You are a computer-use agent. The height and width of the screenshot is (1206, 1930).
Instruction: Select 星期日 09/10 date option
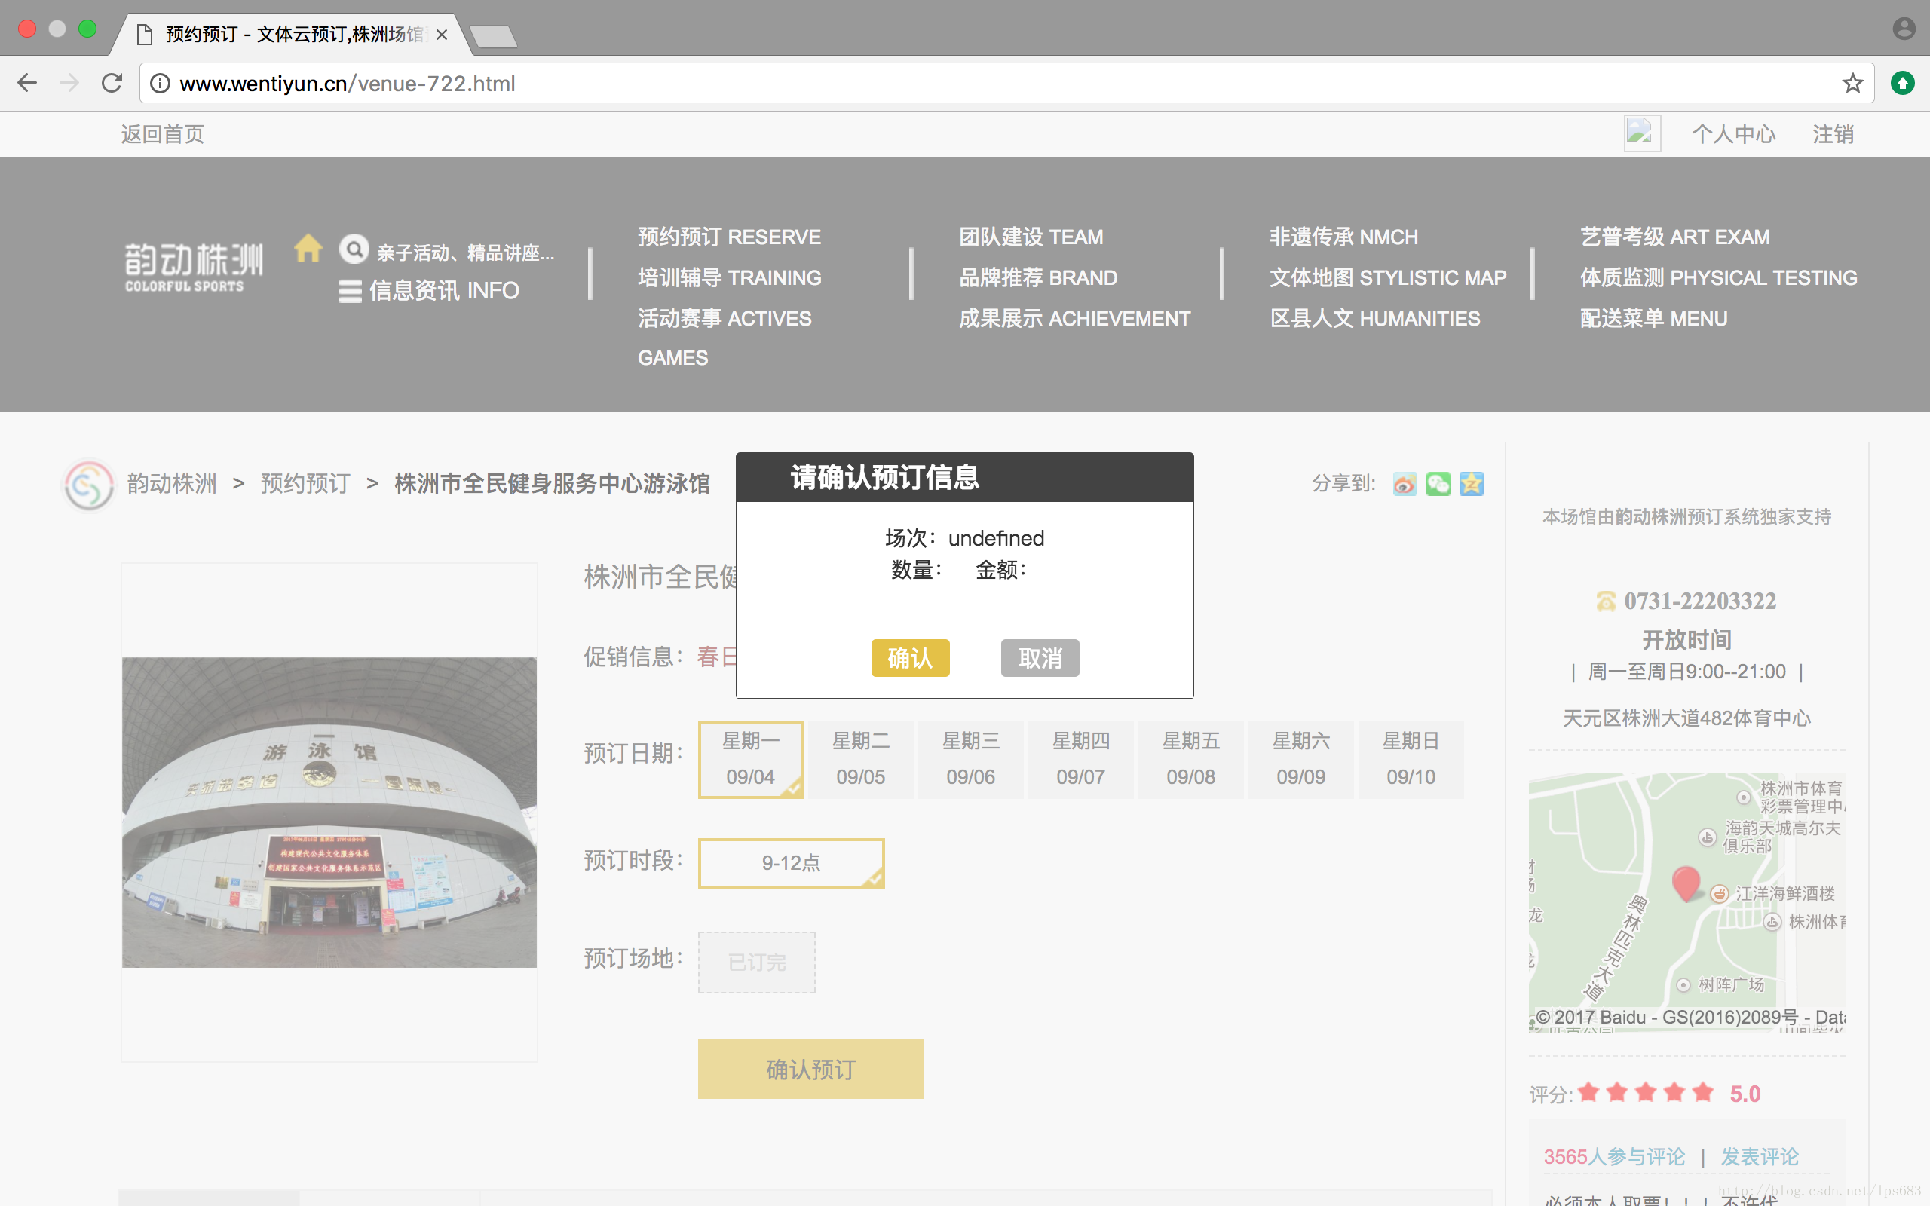tap(1411, 759)
